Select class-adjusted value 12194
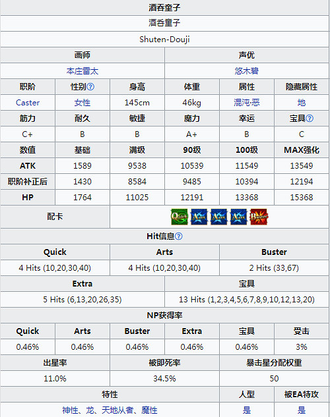 tap(302, 182)
